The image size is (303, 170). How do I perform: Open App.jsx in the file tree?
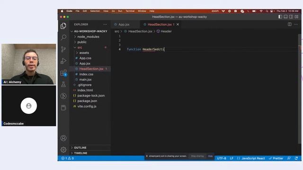point(85,63)
